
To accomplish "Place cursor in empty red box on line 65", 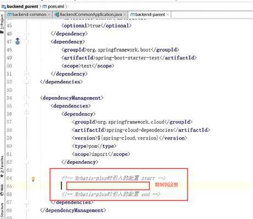I will click(108, 186).
